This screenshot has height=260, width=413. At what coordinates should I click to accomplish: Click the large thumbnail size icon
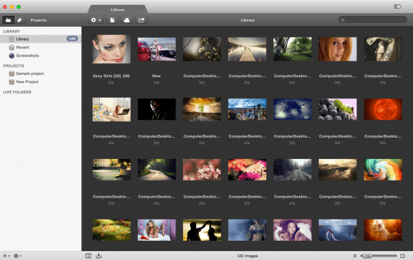point(403,256)
